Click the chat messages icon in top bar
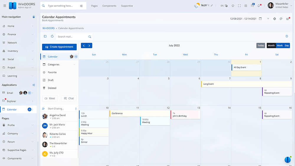 point(253,6)
